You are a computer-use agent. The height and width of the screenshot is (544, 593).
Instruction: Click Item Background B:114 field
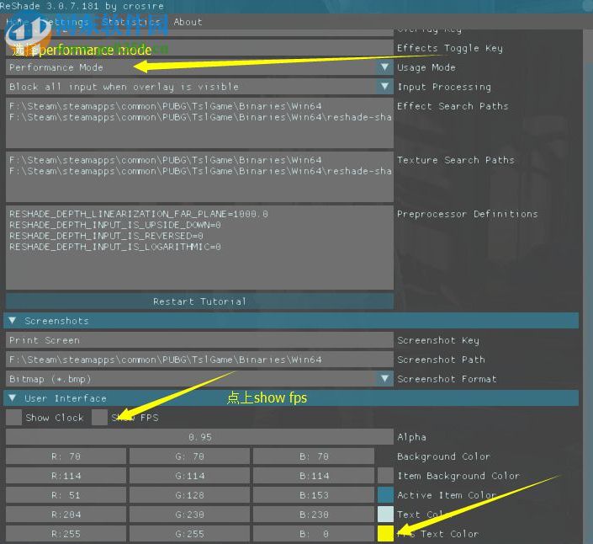pos(314,476)
